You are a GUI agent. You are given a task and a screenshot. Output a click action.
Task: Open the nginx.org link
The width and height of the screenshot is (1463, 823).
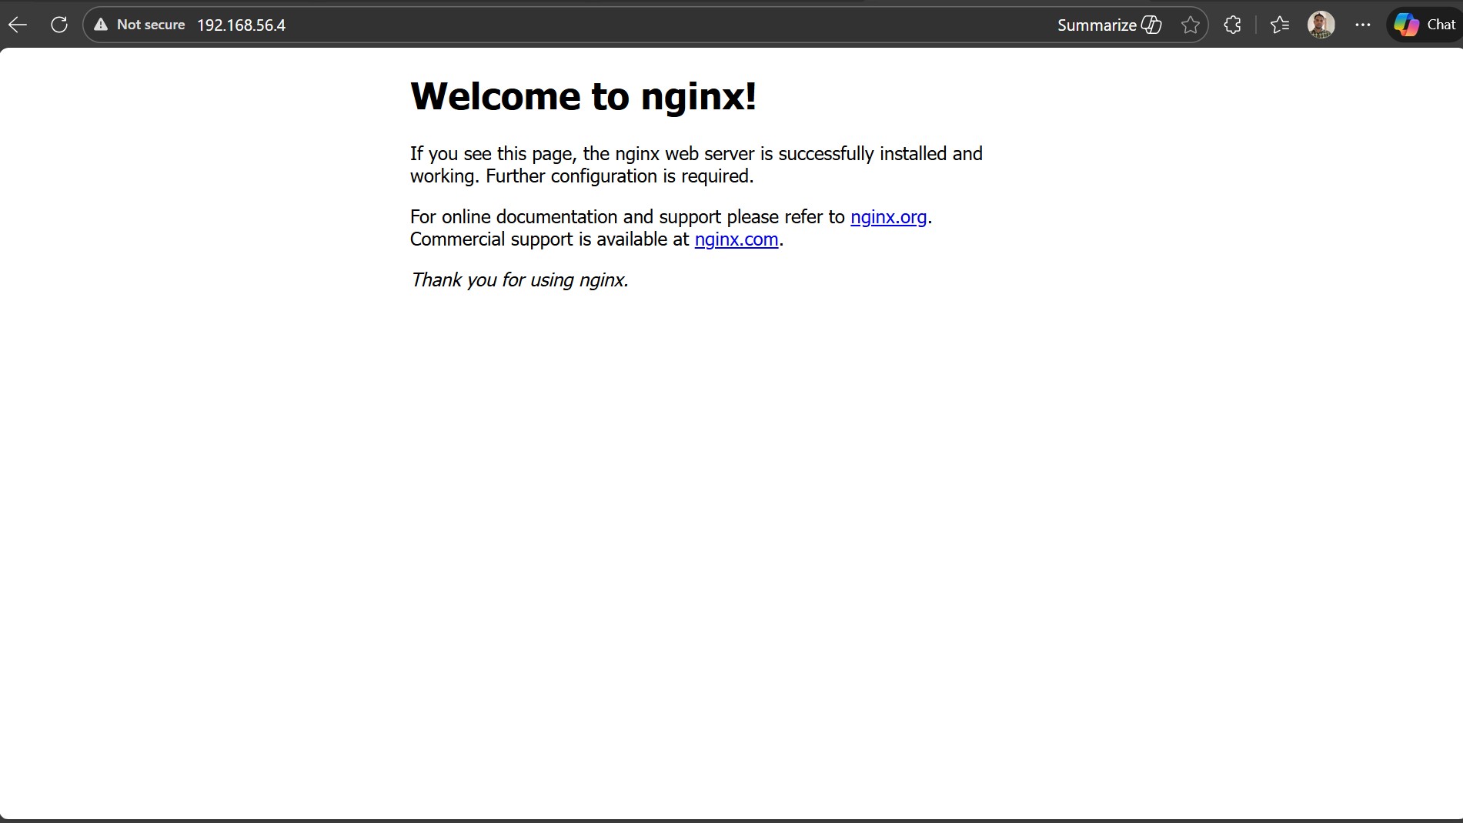[x=889, y=217]
